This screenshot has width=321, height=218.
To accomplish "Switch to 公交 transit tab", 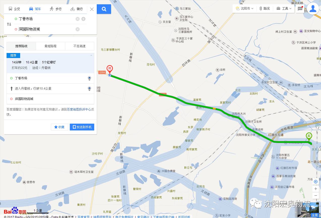I will tap(14, 9).
